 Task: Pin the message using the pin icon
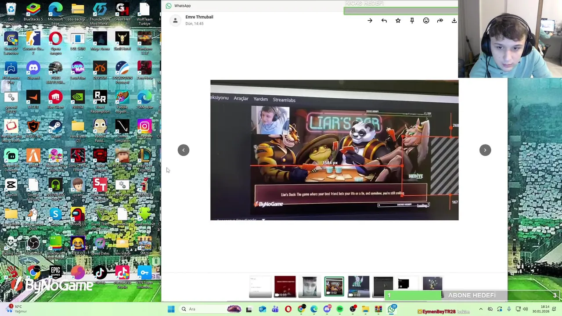pyautogui.click(x=412, y=21)
